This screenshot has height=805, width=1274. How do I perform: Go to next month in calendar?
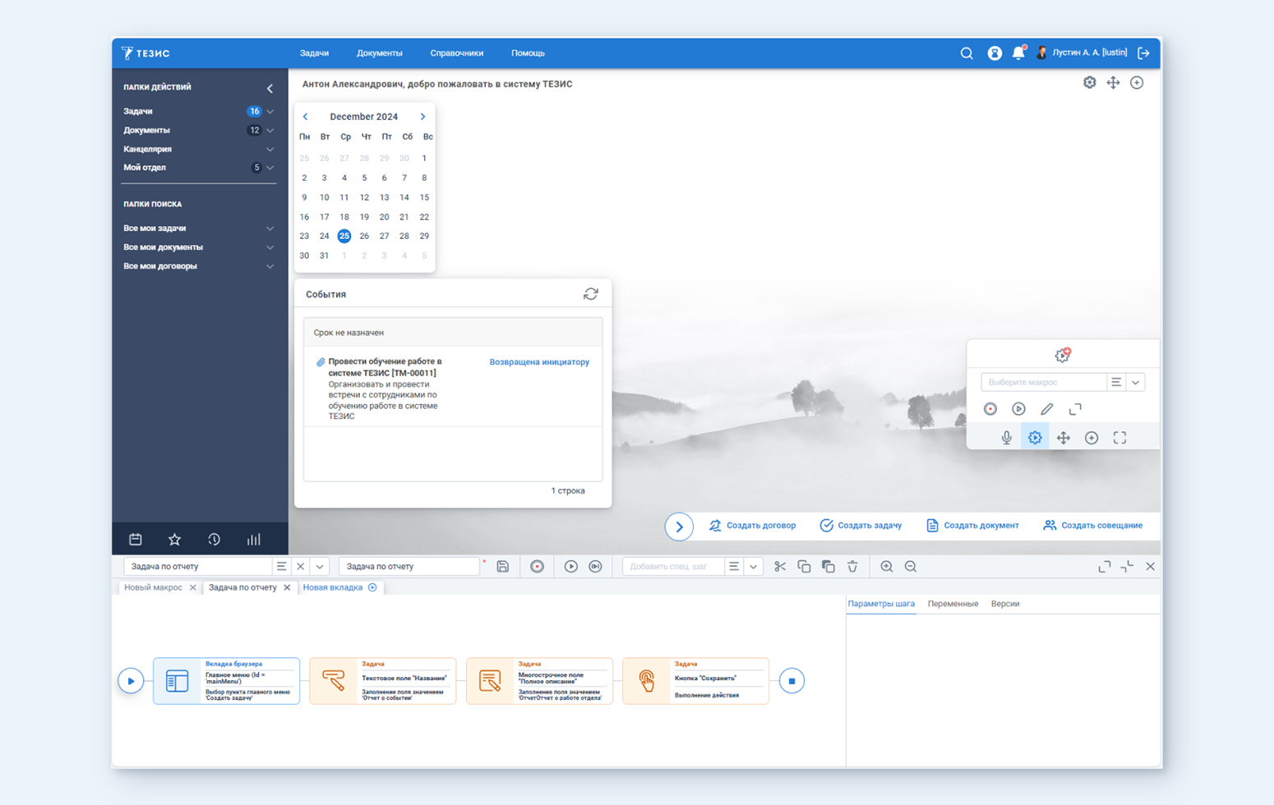[422, 117]
